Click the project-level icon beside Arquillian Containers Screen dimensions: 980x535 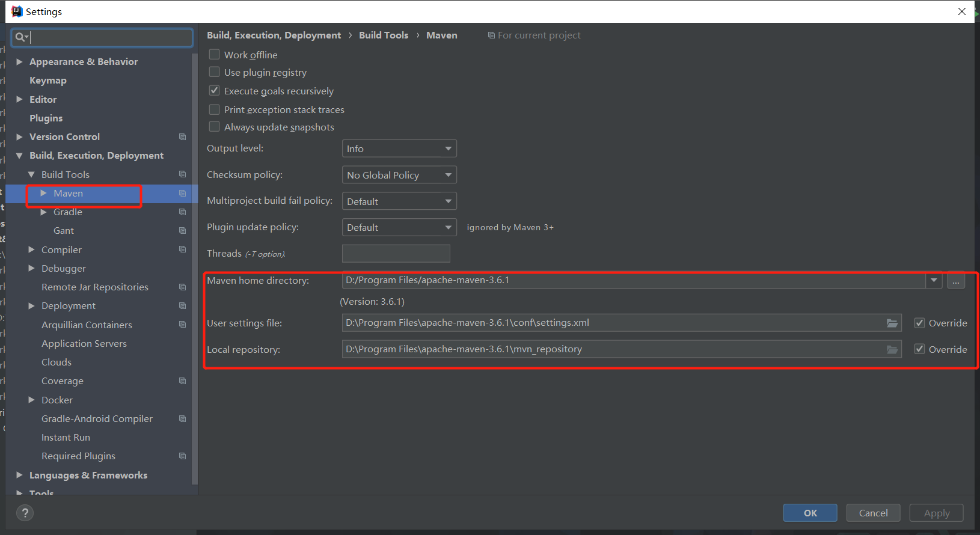coord(183,325)
